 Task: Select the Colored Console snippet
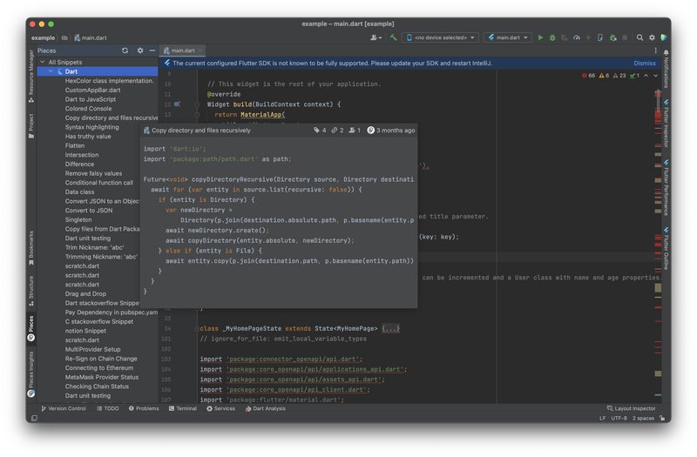[x=88, y=109]
